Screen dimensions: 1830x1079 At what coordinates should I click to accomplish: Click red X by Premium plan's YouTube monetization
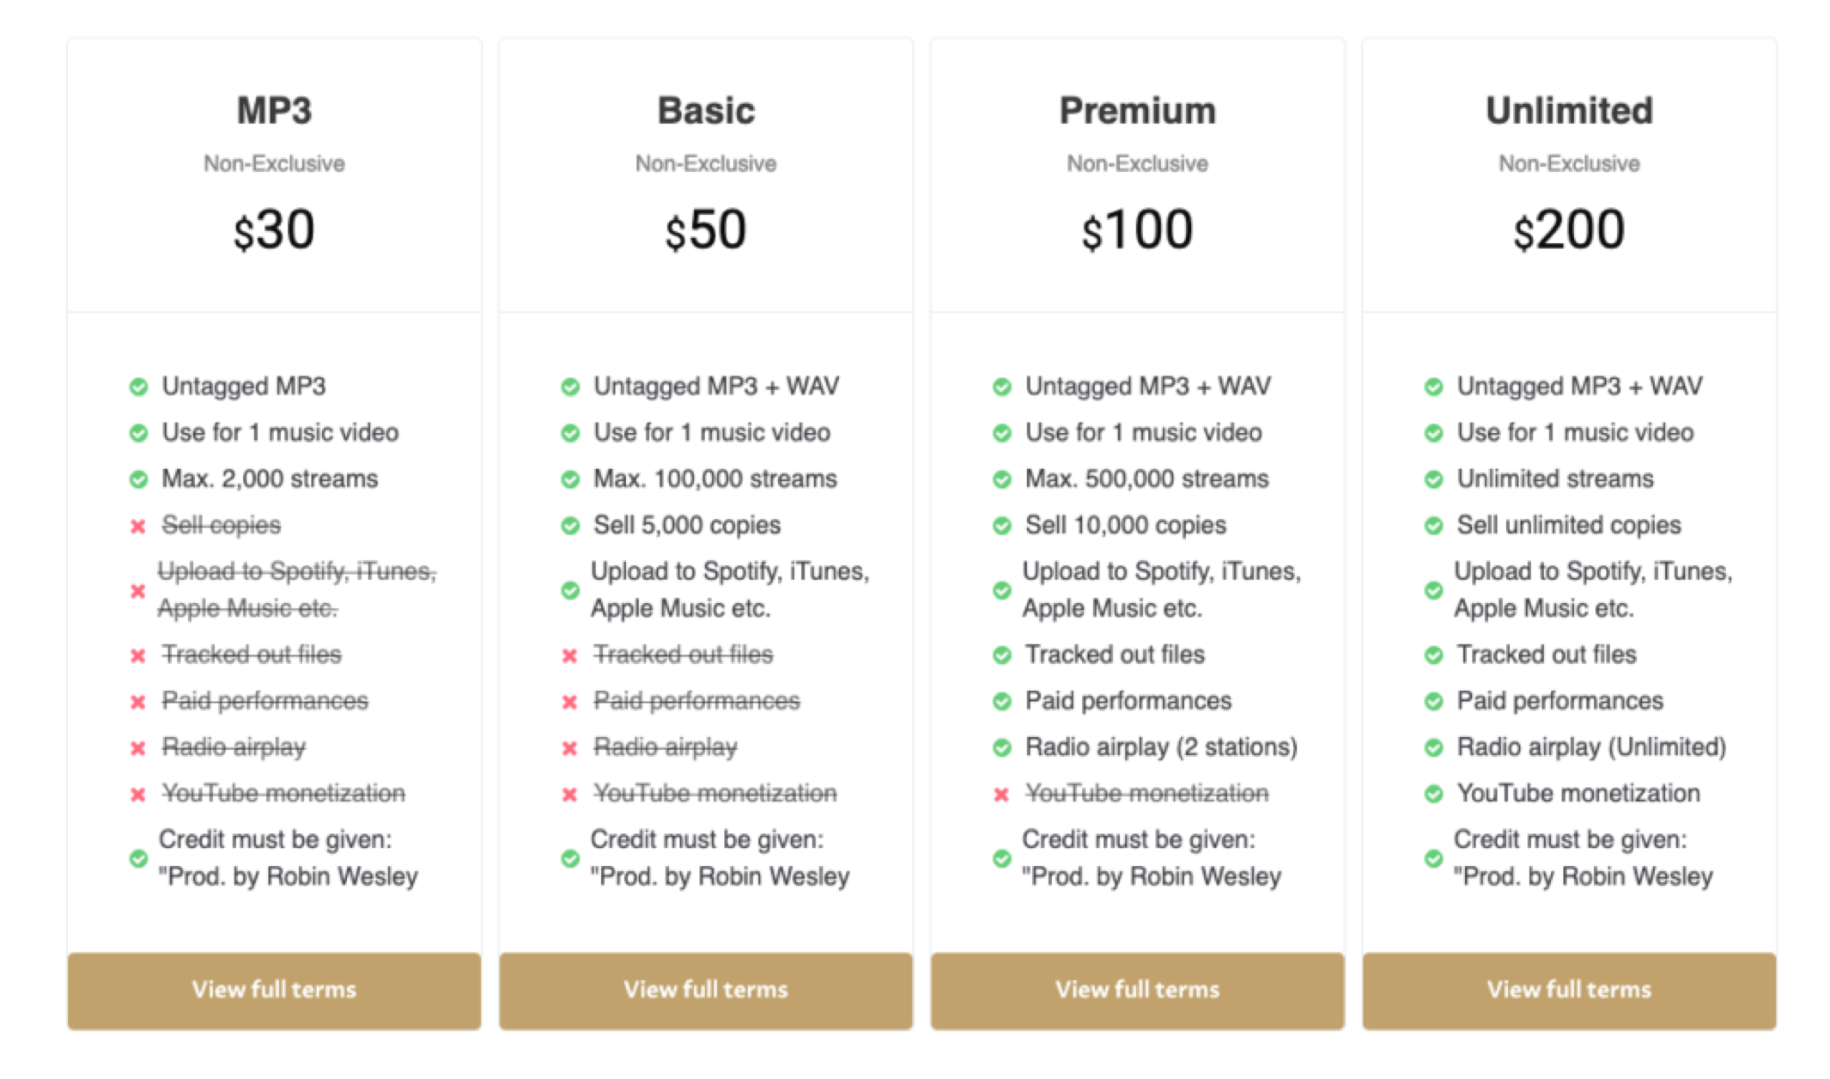(x=1001, y=795)
